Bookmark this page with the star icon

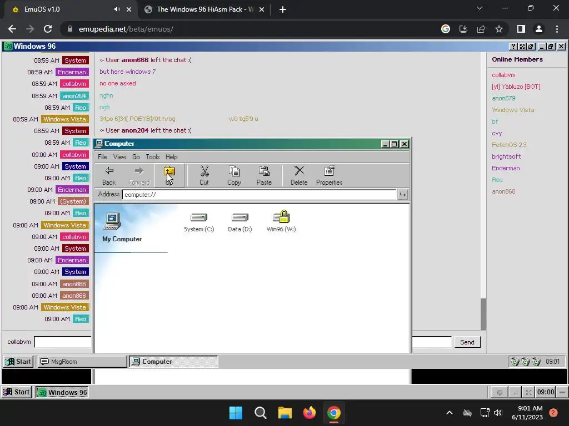tap(499, 29)
